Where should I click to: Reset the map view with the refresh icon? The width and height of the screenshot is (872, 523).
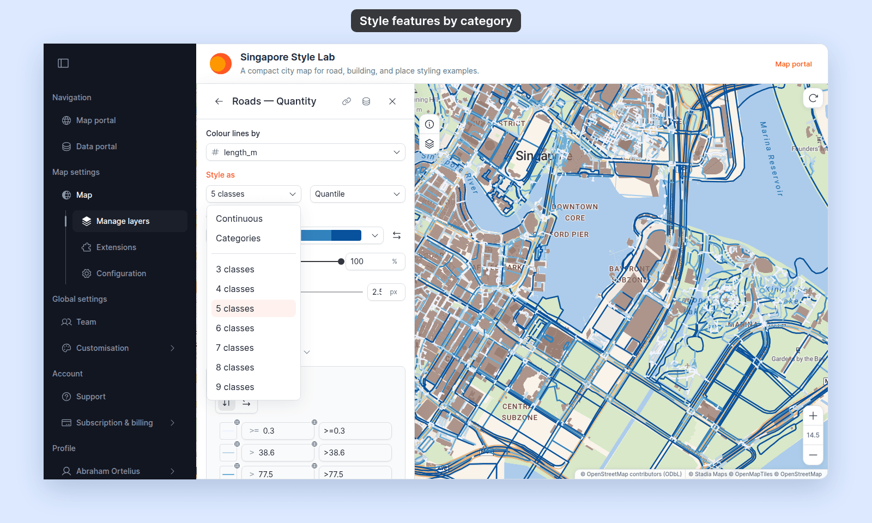(x=813, y=98)
